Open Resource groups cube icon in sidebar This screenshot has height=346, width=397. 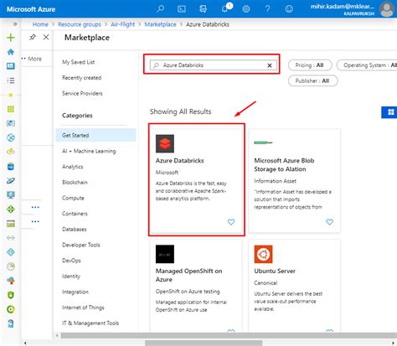11,123
